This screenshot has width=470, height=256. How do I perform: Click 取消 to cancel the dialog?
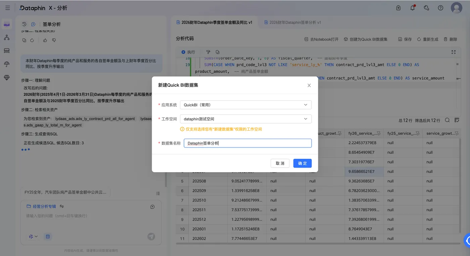coord(280,163)
